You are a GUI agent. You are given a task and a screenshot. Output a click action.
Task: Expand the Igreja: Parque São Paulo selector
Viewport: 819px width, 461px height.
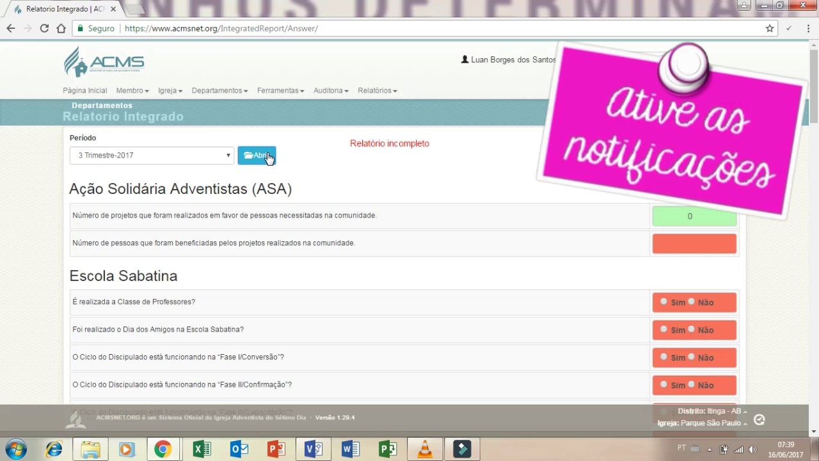(x=702, y=423)
